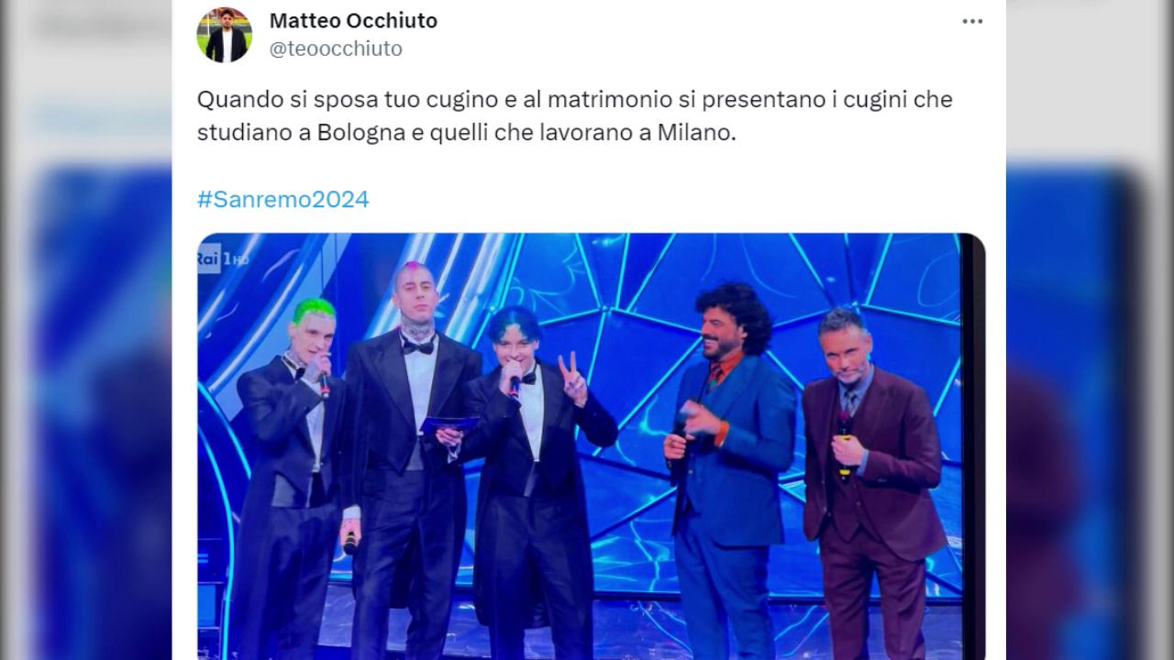Click the word Bologna in the tweet
1174x660 pixels.
tap(361, 132)
